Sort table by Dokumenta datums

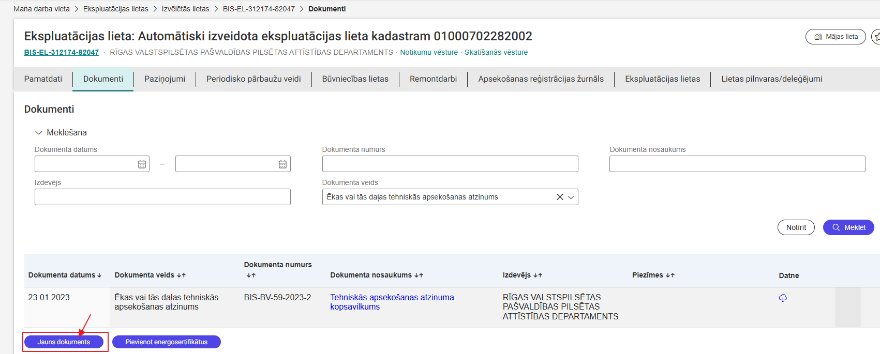[99, 275]
